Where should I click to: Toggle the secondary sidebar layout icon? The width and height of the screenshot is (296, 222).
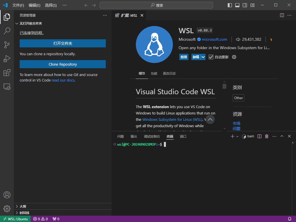pyautogui.click(x=245, y=5)
